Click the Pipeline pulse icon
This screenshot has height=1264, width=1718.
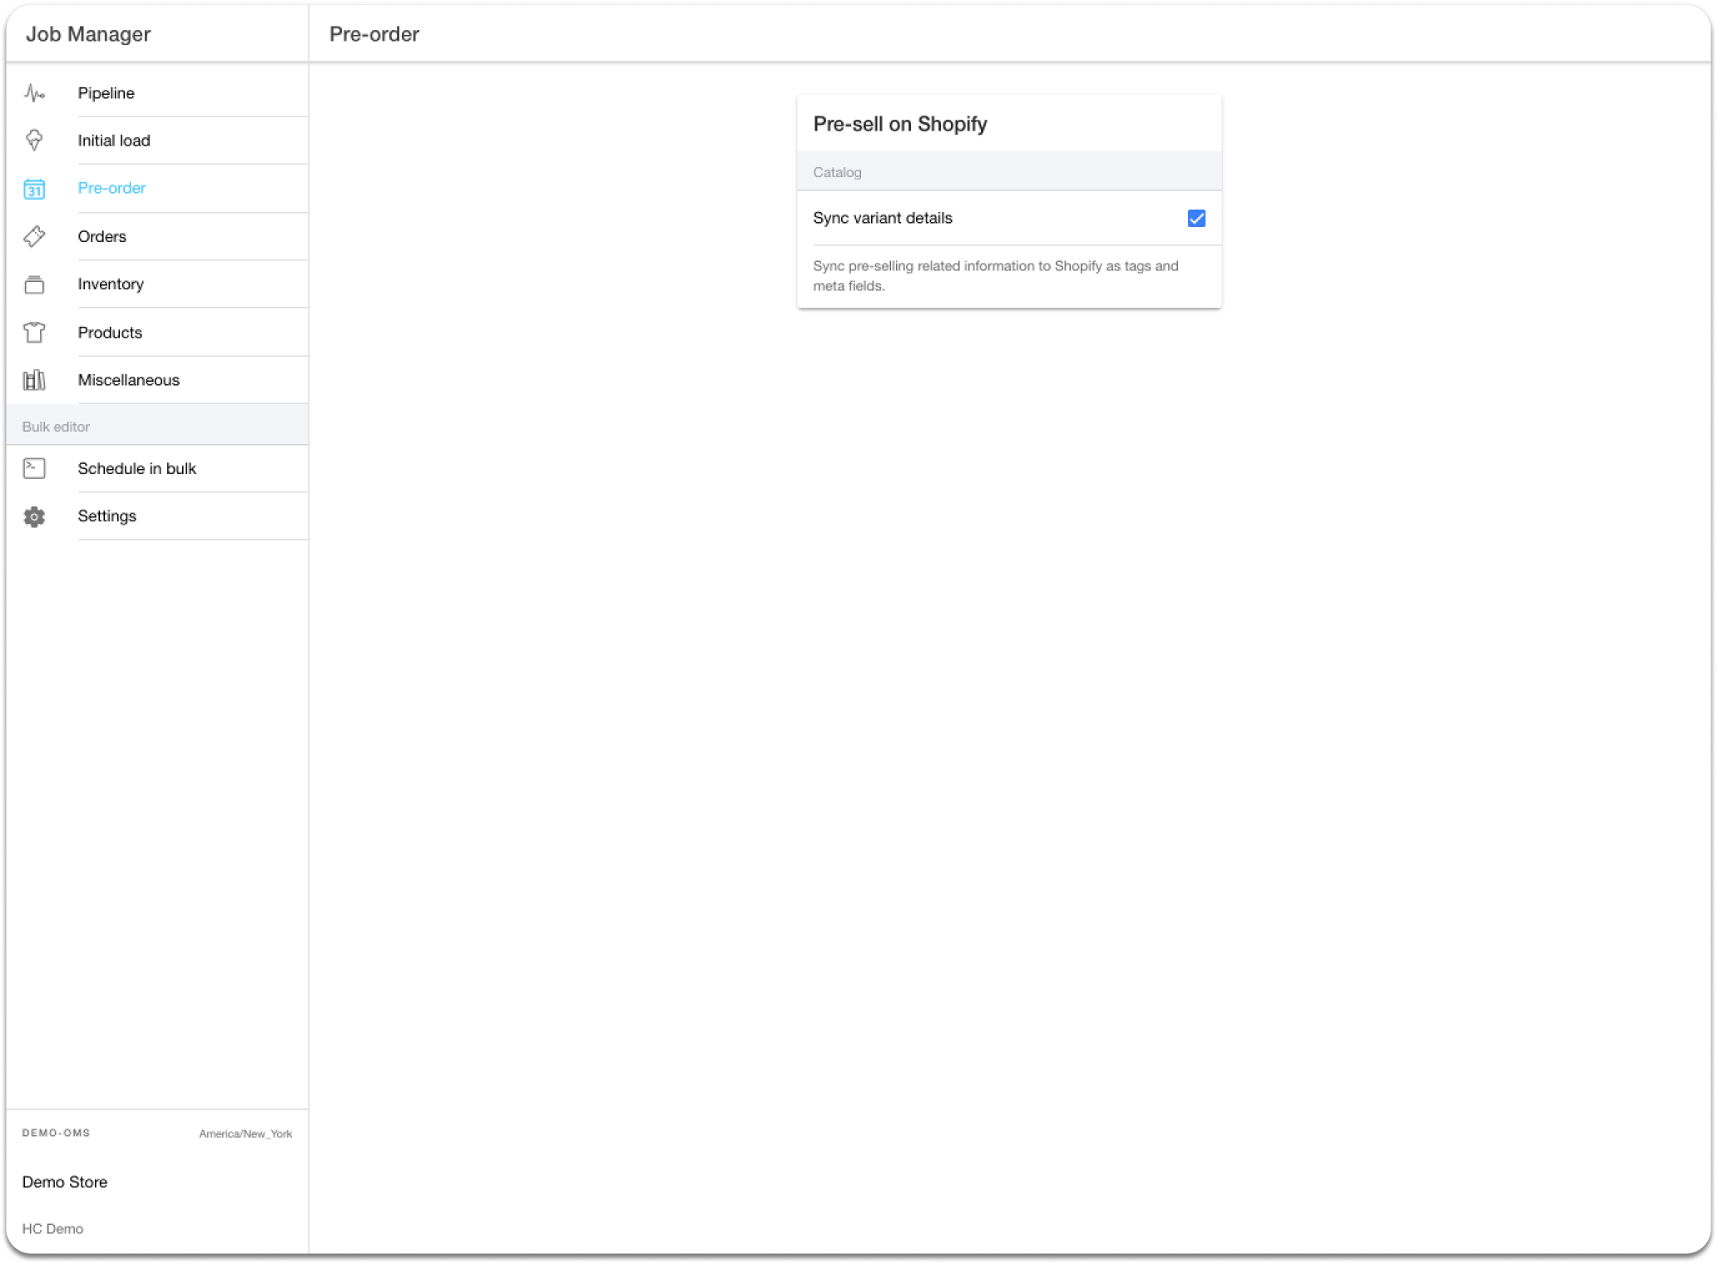coord(34,93)
